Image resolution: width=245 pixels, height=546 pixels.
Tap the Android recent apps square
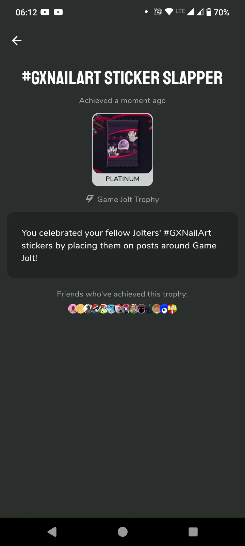[193, 532]
